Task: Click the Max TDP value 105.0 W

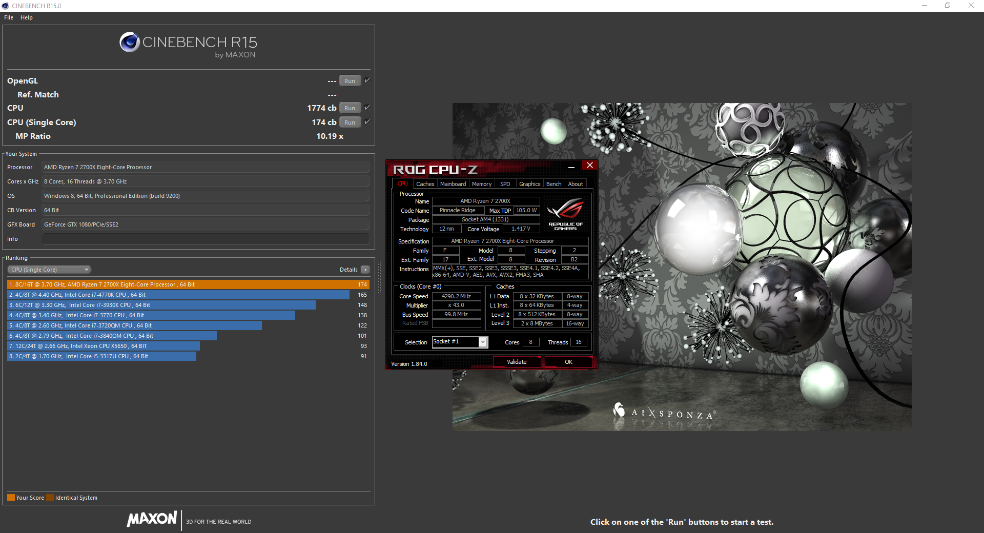Action: pos(526,210)
